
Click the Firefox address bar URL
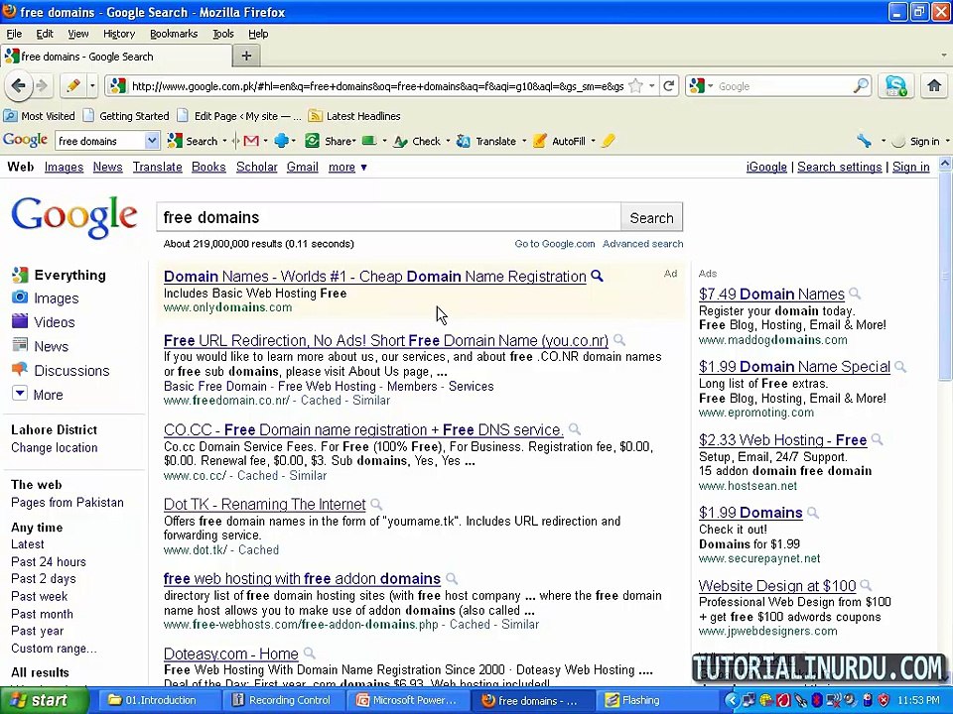click(377, 86)
